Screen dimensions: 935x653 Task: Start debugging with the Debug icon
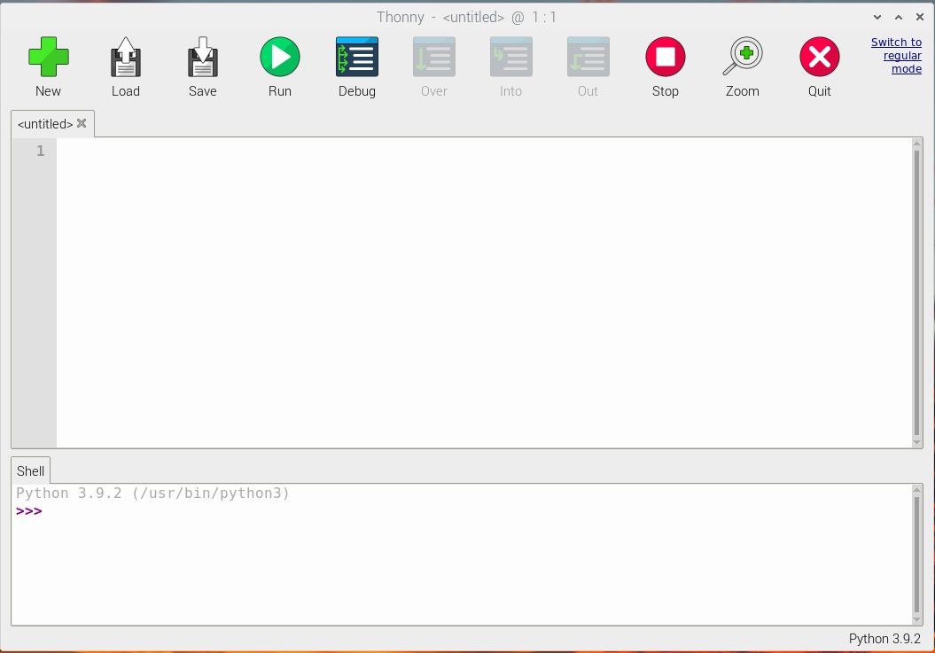coord(356,58)
